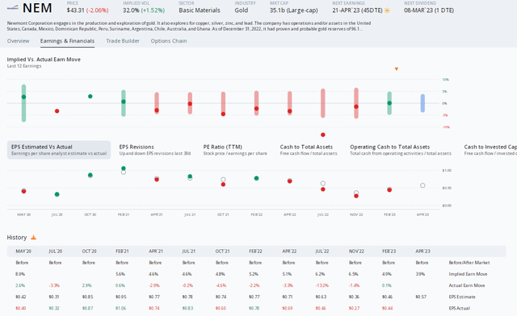Image resolution: width=517 pixels, height=316 pixels.
Task: Click the 8.0% implied earn move cell
Action: (20, 274)
